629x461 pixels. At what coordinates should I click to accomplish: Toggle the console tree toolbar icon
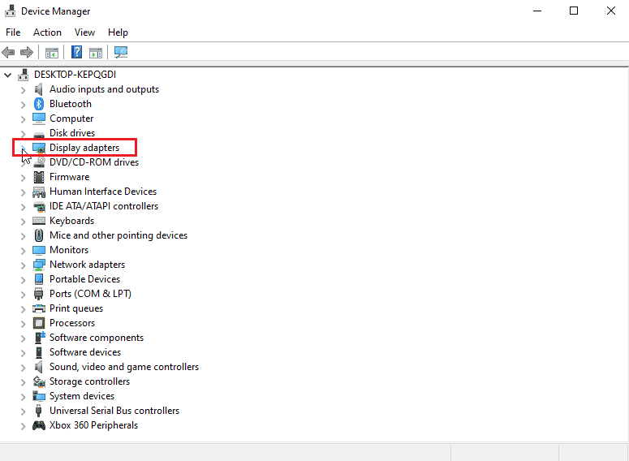click(52, 53)
